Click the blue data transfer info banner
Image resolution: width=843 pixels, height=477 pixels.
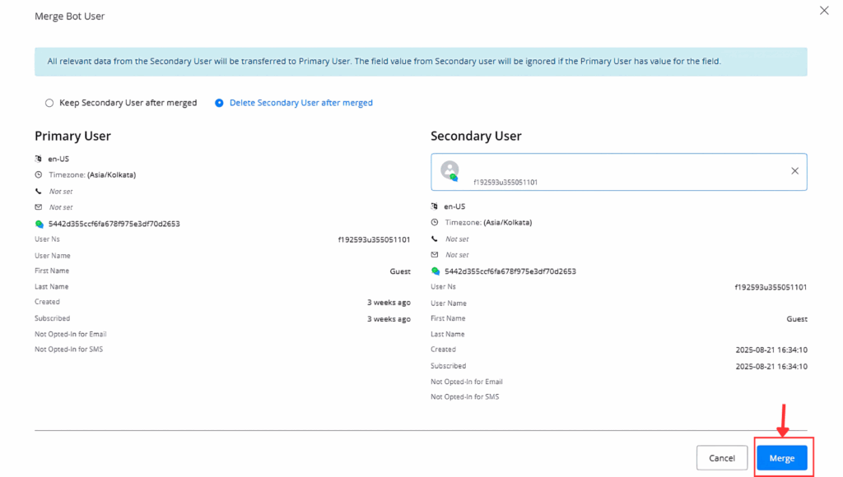tap(421, 62)
